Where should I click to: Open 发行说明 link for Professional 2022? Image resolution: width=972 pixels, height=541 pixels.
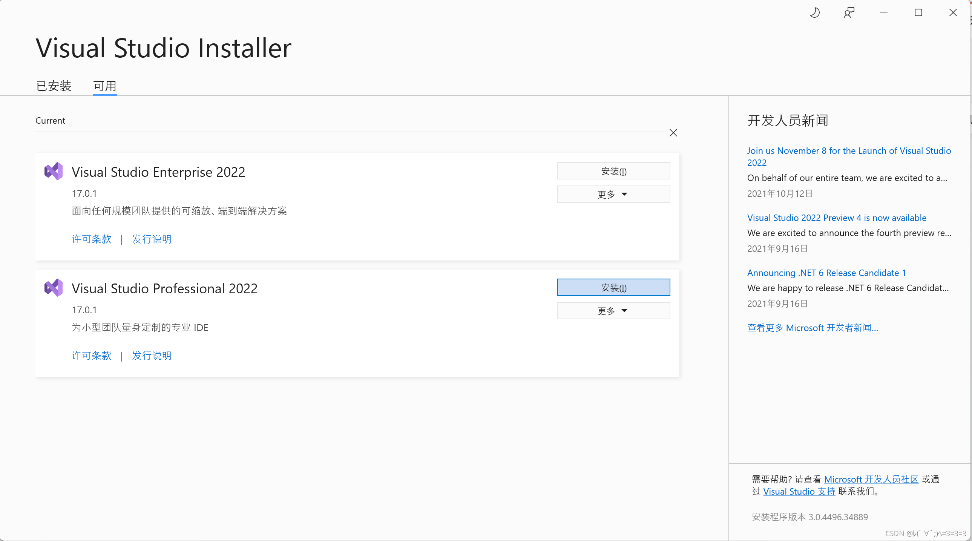click(x=152, y=356)
